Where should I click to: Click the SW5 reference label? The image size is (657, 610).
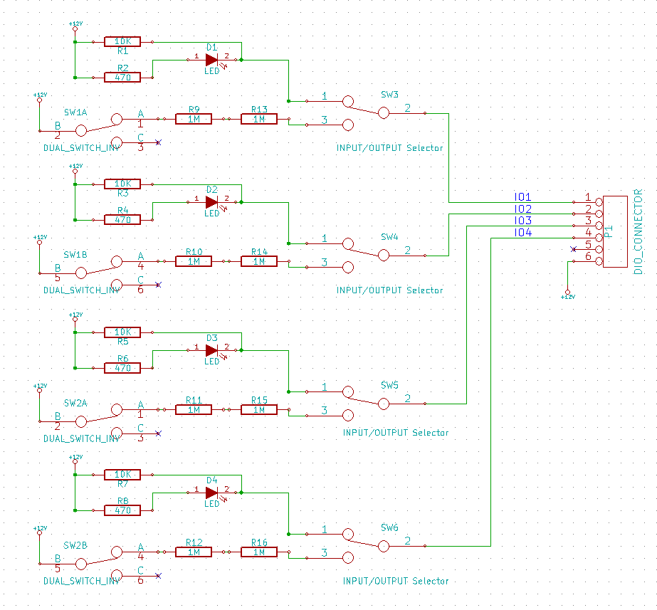(389, 386)
